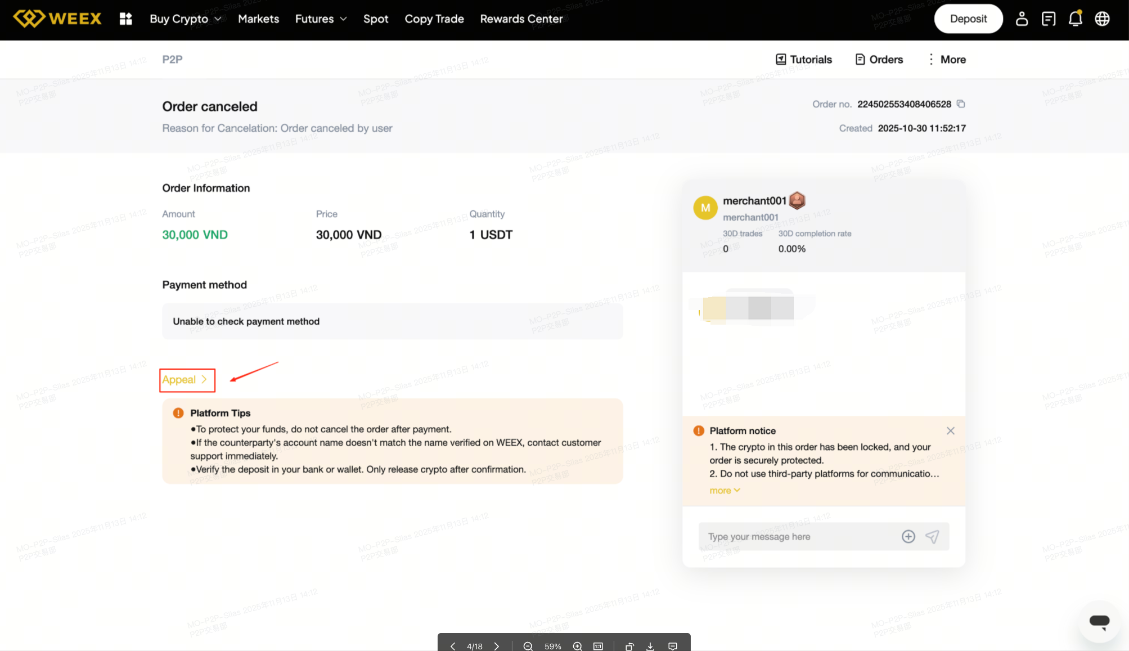Open the apps grid icon
This screenshot has height=651, width=1129.
click(x=125, y=19)
